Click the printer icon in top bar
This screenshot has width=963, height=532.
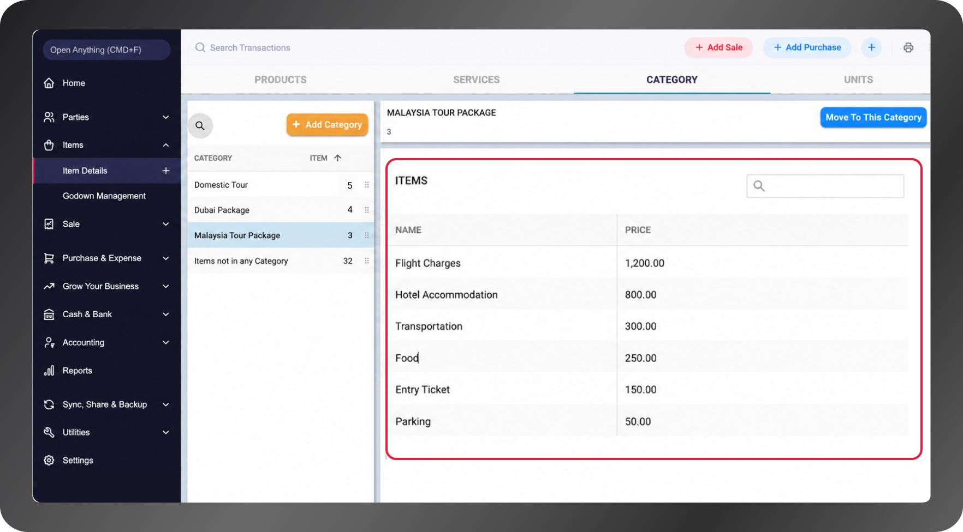coord(908,47)
